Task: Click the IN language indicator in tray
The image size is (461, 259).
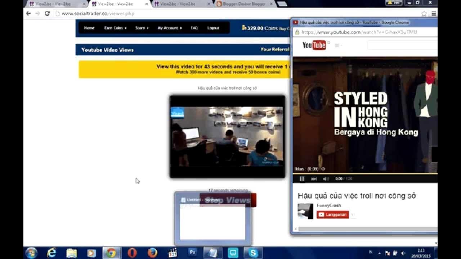Action: tap(371, 252)
